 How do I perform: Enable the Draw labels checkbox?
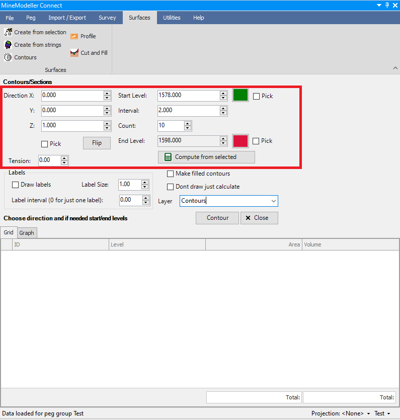[x=15, y=185]
